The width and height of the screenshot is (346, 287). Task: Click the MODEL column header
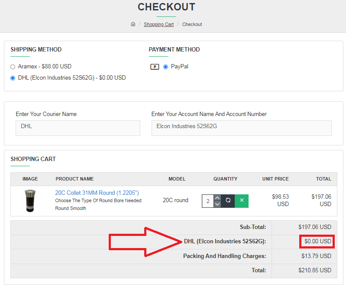point(177,179)
